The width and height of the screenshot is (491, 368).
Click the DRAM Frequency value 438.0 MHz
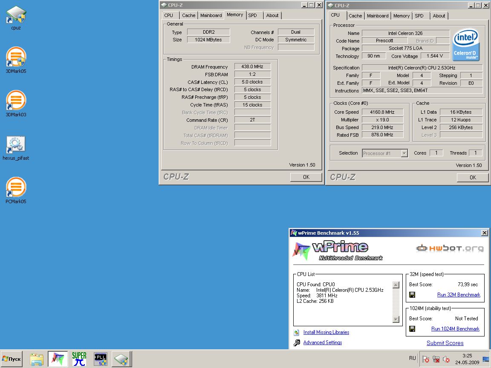coord(252,66)
